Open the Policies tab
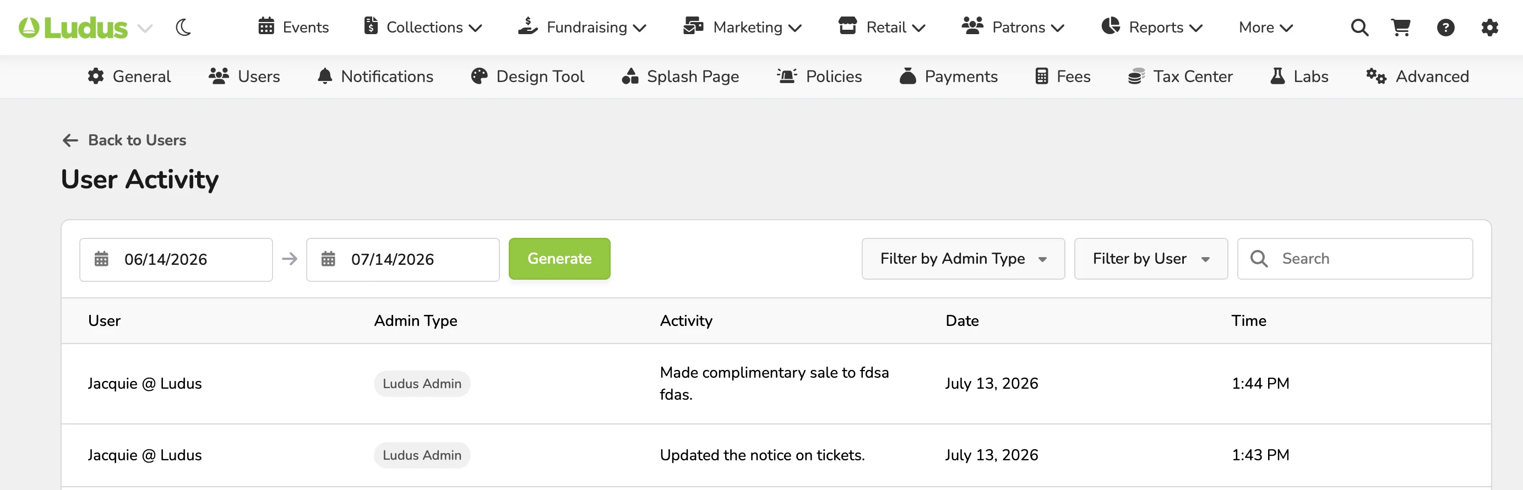 click(x=819, y=76)
